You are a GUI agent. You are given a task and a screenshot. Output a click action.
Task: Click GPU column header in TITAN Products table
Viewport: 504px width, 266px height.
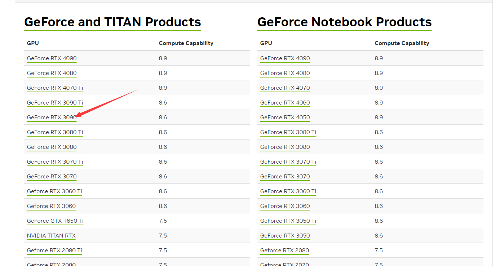coord(33,43)
